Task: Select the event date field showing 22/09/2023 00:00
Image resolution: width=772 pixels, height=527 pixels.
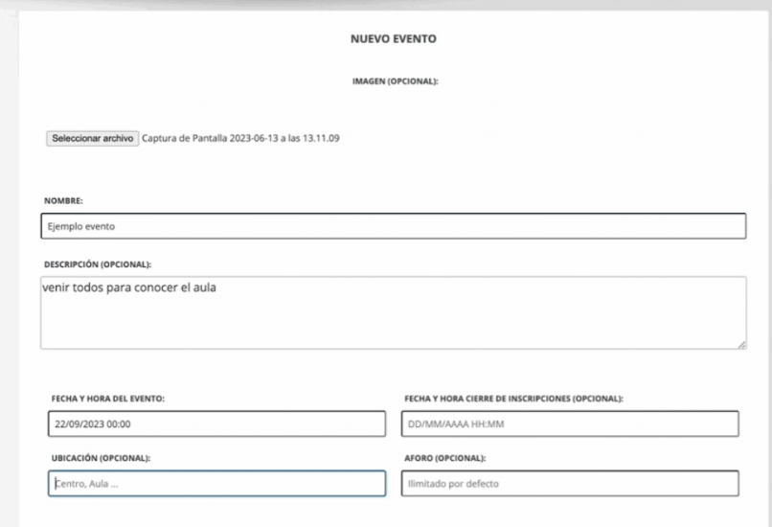Action: click(216, 424)
